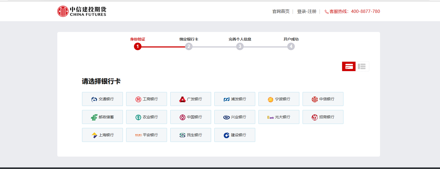Select 农业银行 bank card
This screenshot has height=169, width=440.
[147, 117]
